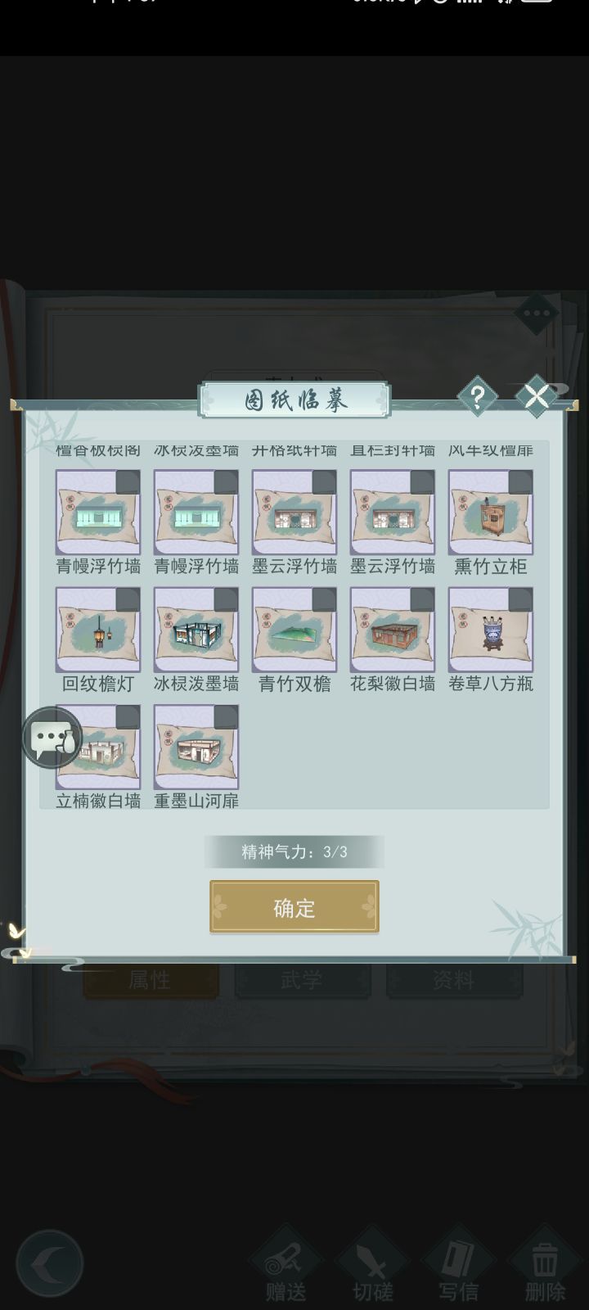Tap the 赠送 gift icon

tap(286, 1265)
